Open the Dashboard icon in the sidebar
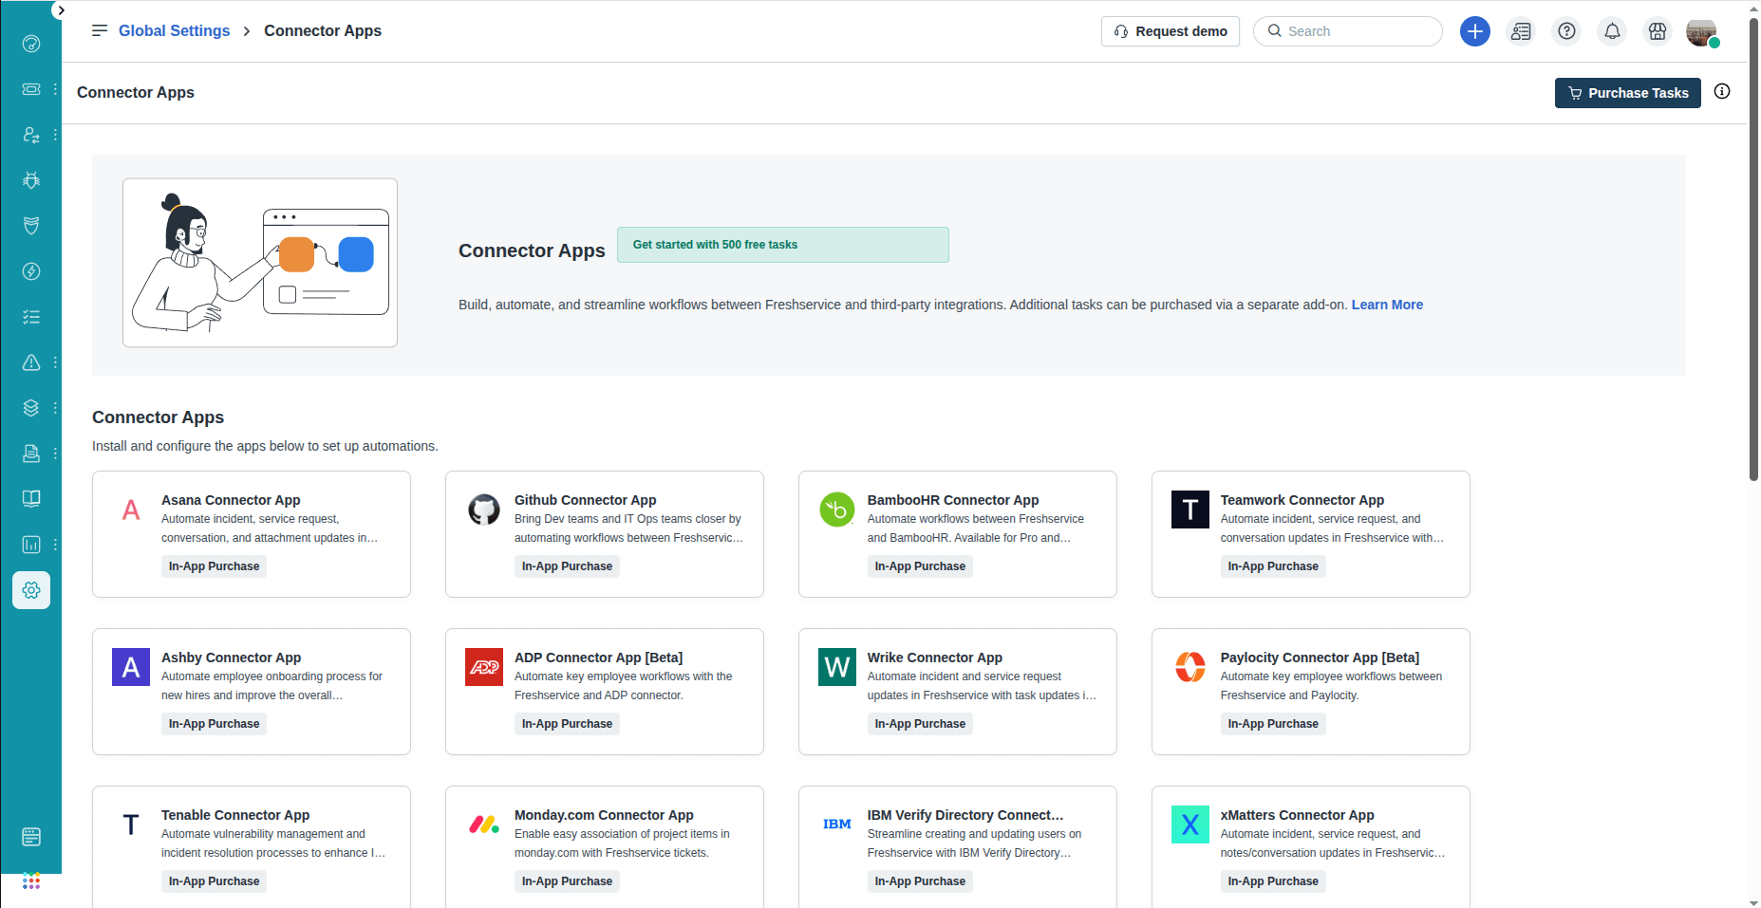 click(x=31, y=44)
